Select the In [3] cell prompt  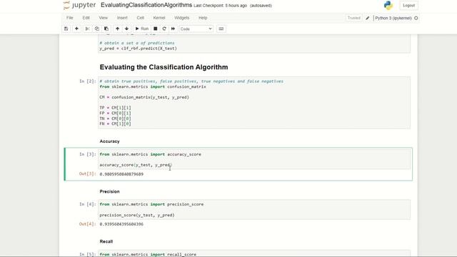pos(87,154)
